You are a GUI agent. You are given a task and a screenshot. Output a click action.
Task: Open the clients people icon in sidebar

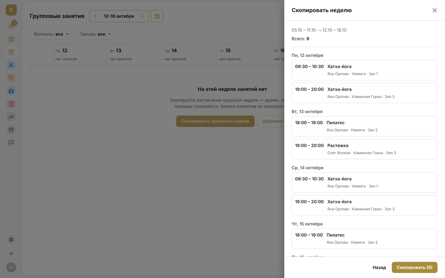(11, 65)
